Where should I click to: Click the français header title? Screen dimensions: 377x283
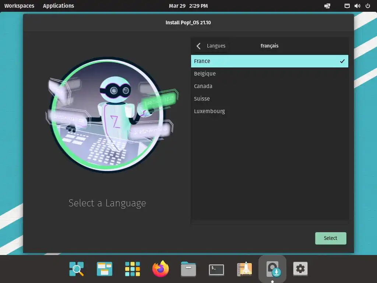(269, 46)
